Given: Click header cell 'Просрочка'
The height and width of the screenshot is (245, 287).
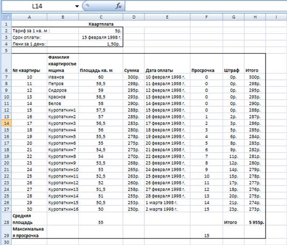Looking at the screenshot, I should (203, 70).
